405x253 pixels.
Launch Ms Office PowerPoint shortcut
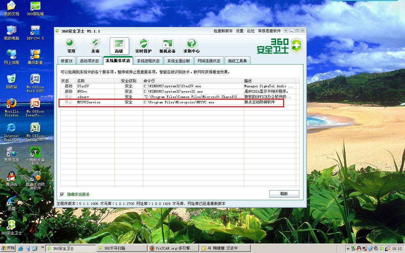35,108
